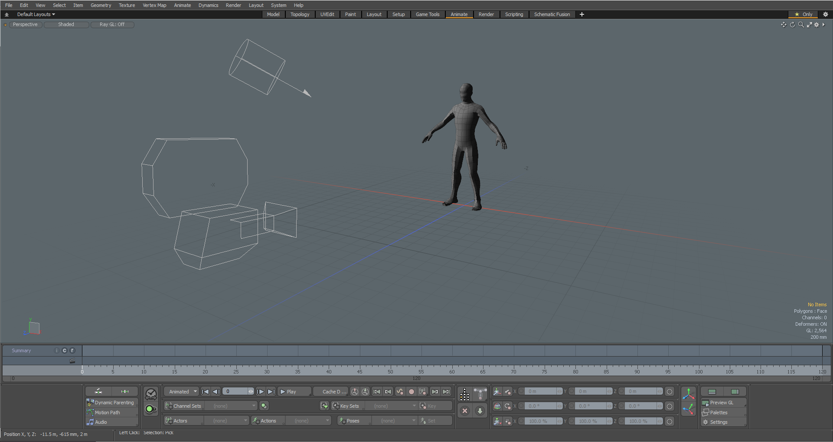Open the Dynamics menu
Image resolution: width=833 pixels, height=442 pixels.
coord(208,5)
